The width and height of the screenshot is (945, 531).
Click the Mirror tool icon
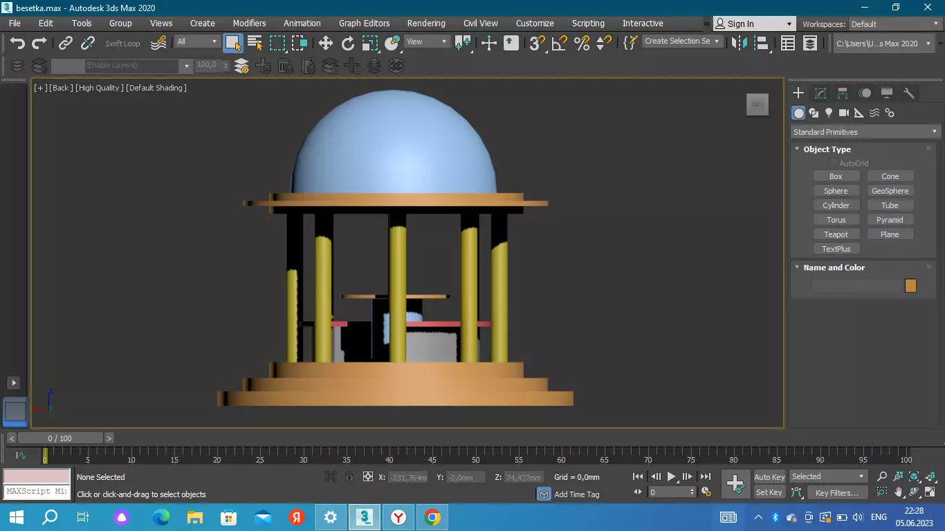point(740,43)
